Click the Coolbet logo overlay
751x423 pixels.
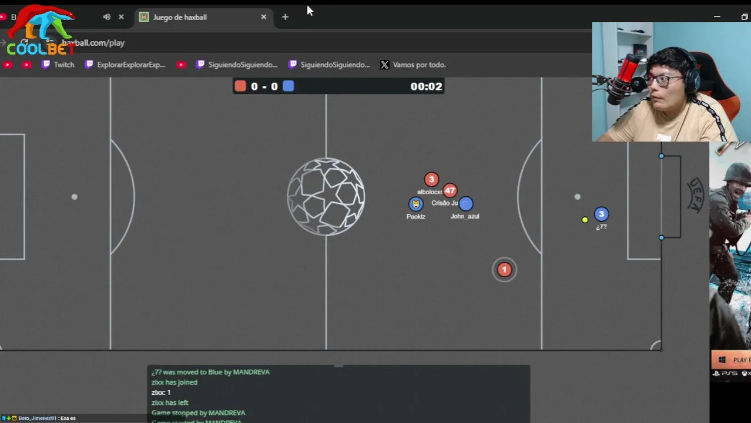pyautogui.click(x=40, y=31)
